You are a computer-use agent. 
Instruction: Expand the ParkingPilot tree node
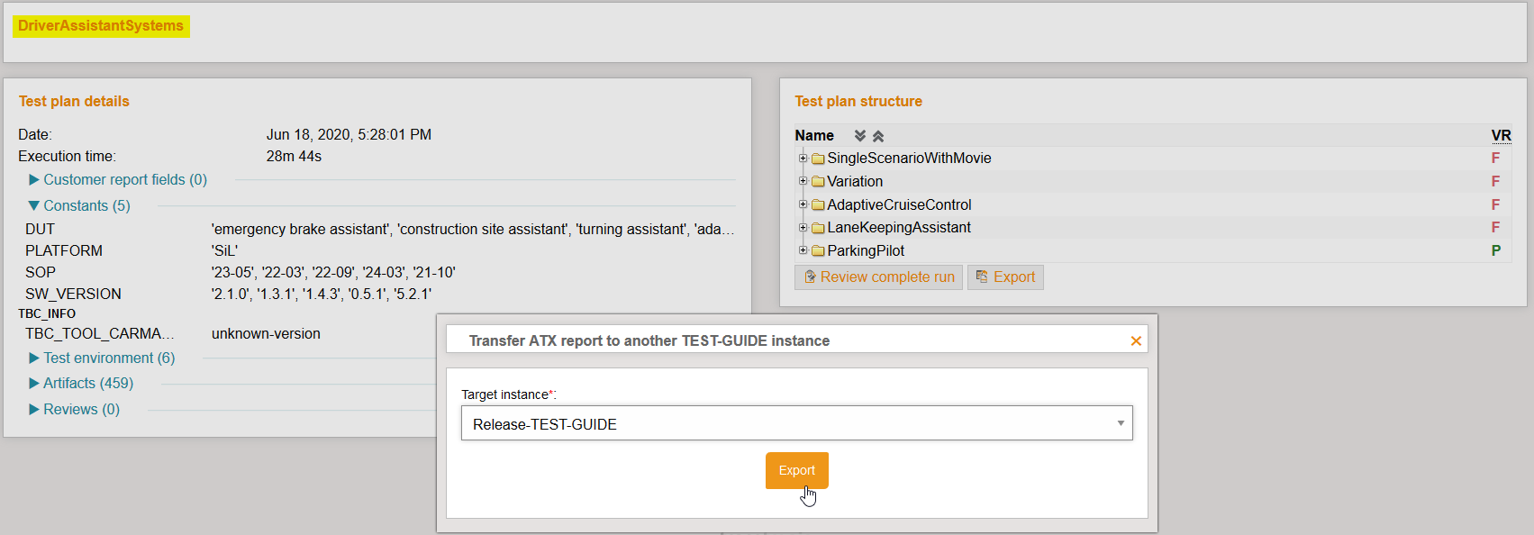(x=803, y=250)
